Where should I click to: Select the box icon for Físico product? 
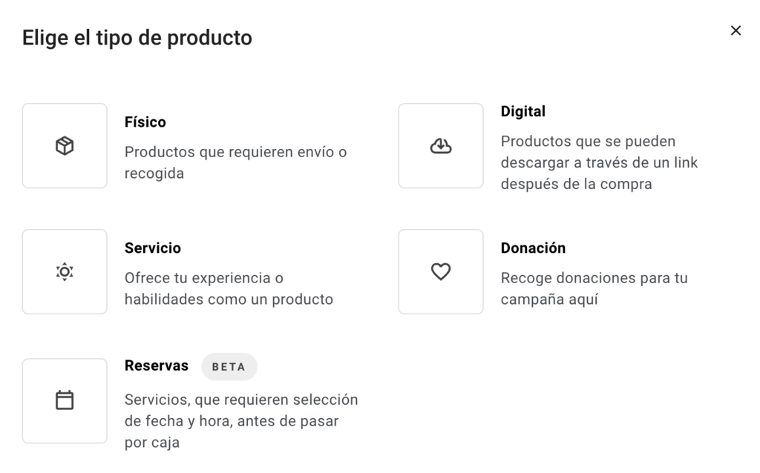65,145
